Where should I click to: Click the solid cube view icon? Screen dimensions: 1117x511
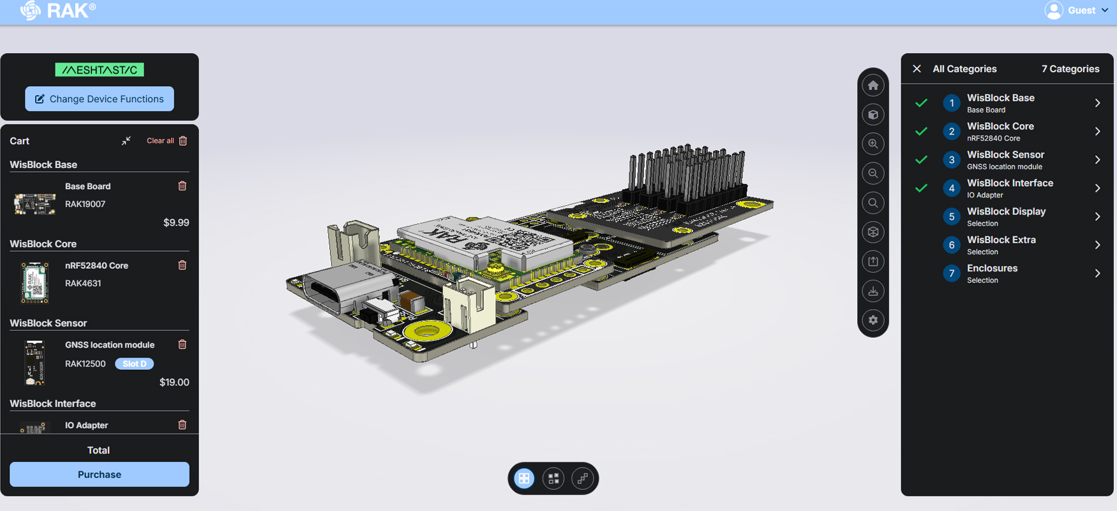873,114
